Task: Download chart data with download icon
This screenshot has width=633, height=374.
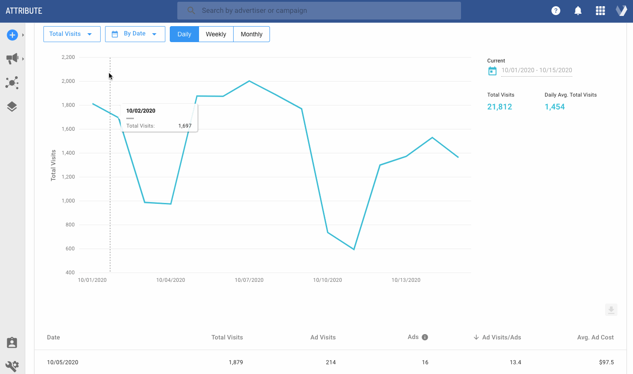Action: (x=611, y=310)
